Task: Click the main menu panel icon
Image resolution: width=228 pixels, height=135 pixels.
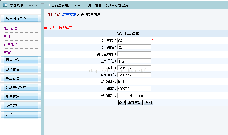Action: [x=5, y=5]
